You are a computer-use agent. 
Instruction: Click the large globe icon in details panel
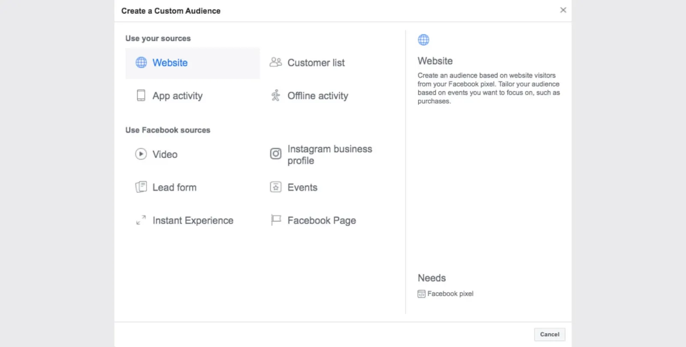pos(424,40)
